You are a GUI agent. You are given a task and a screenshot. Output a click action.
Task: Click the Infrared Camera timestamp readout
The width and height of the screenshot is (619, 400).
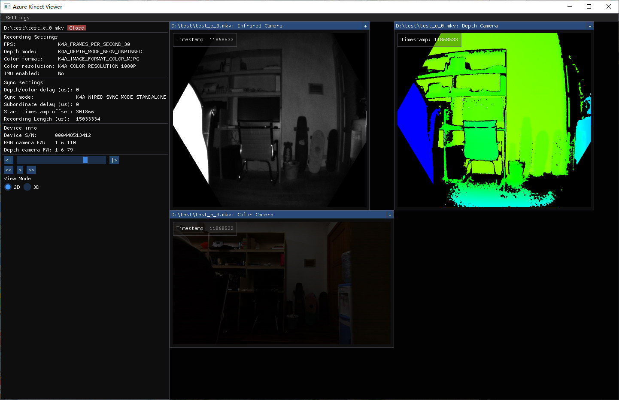(205, 39)
